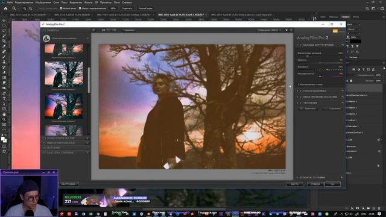Select the Gradient tool in Photoshop toolbar
This screenshot has width=386, height=217.
[x=4, y=78]
